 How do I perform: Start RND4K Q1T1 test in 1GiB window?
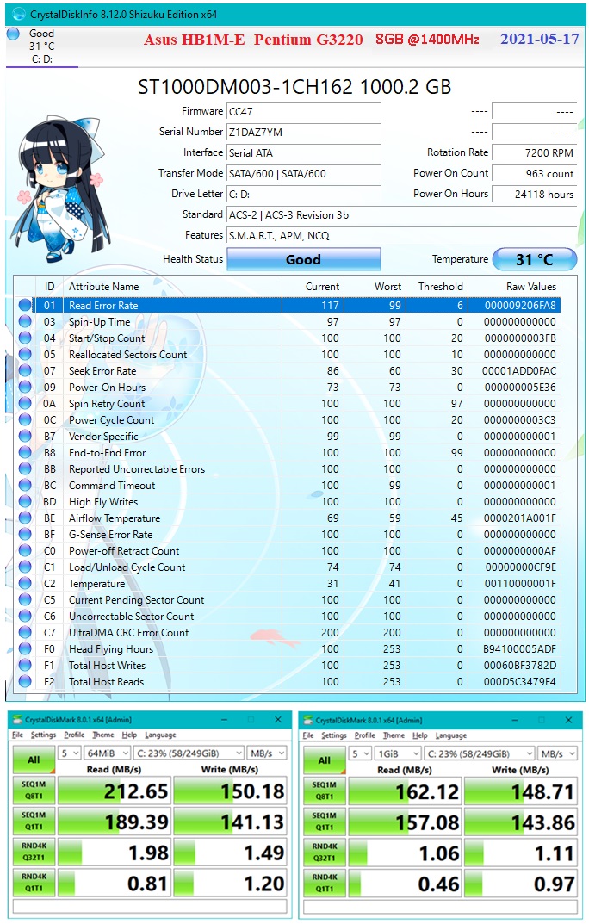325,883
